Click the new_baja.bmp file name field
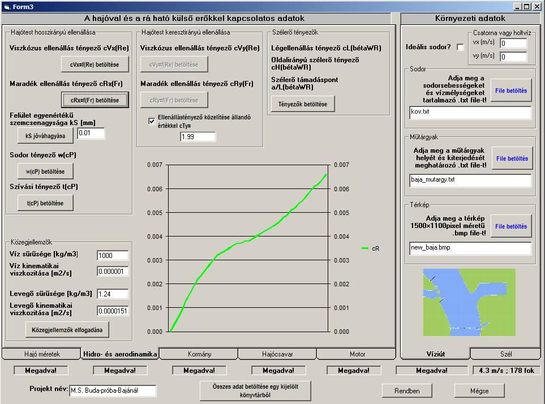This screenshot has height=404, width=545. tap(470, 248)
